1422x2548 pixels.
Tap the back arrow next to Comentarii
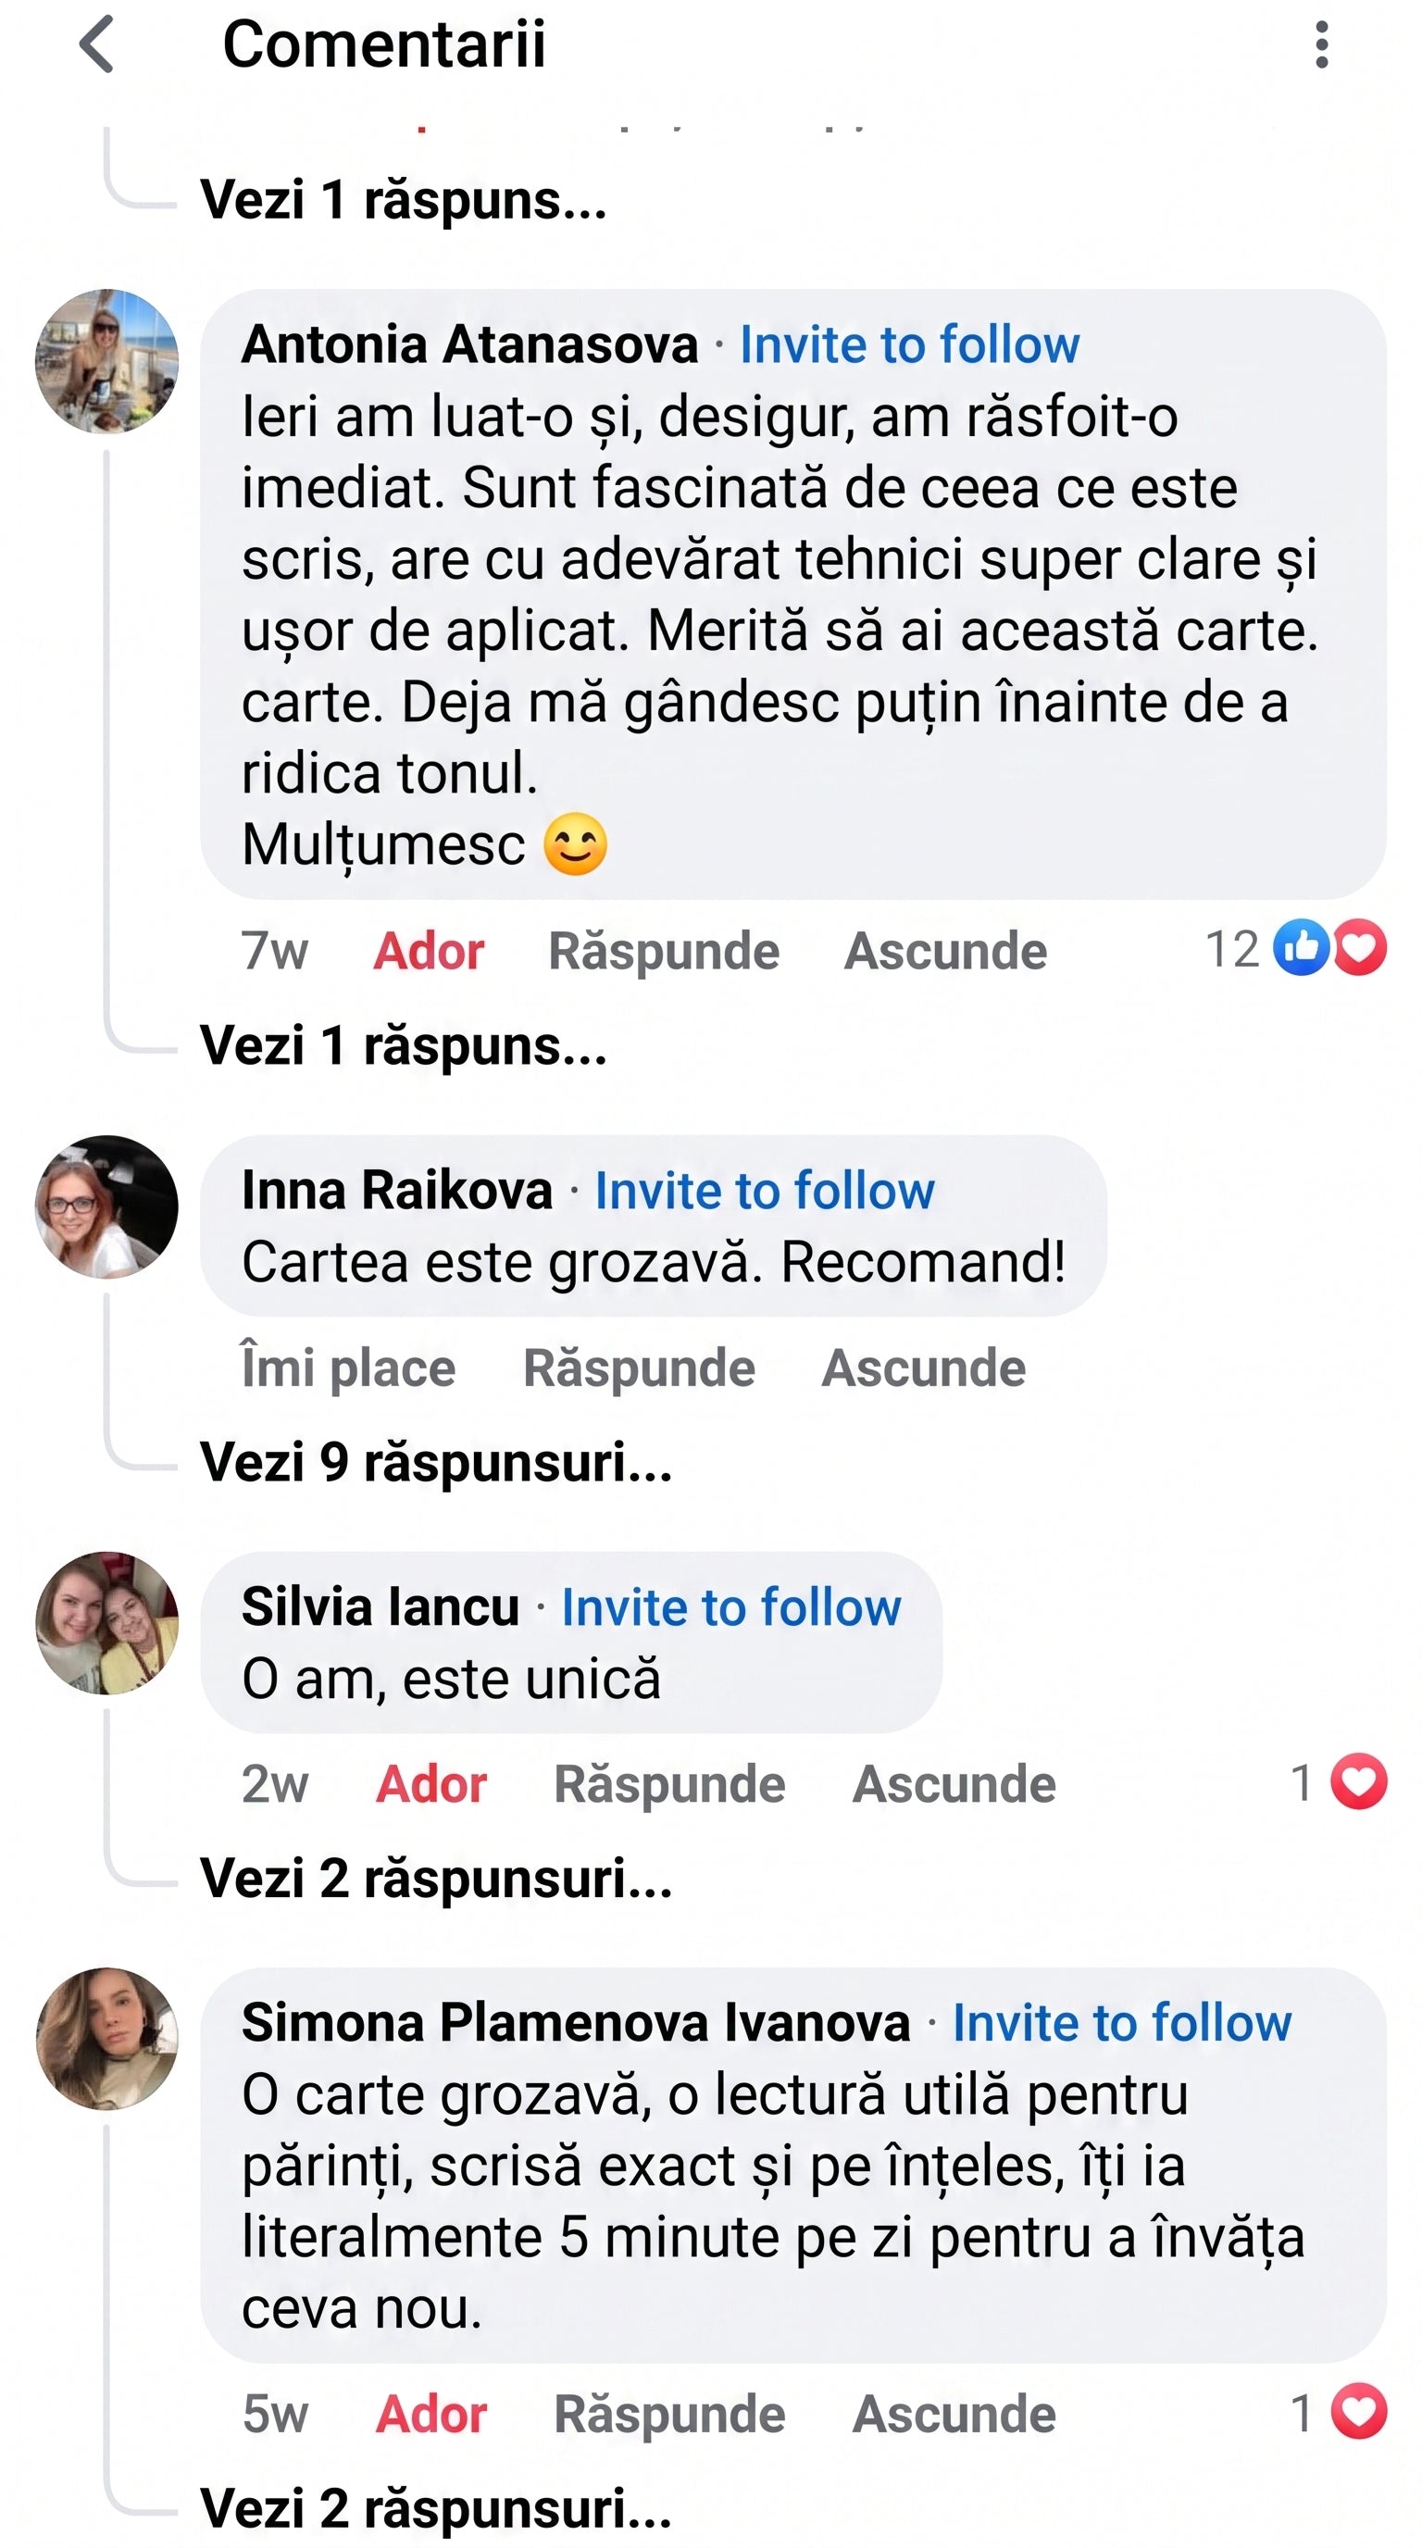point(97,44)
